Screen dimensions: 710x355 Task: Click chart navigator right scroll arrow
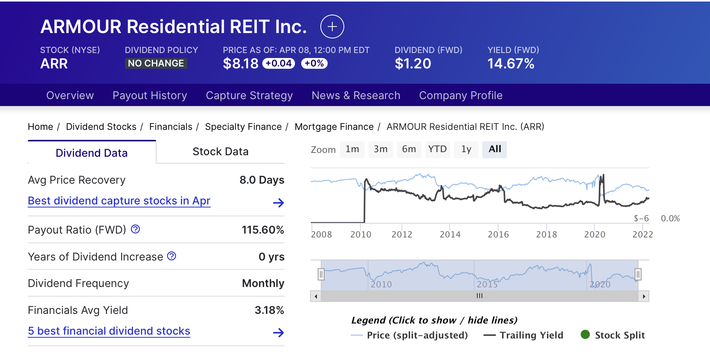[x=644, y=296]
